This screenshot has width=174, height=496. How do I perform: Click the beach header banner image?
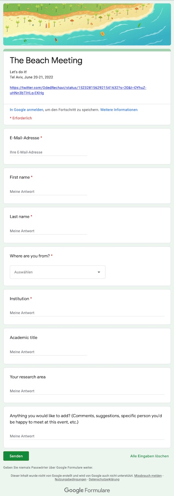coord(87,24)
